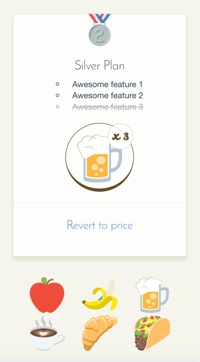Select the bullet next to Awesome feature 1
The height and width of the screenshot is (362, 200).
pyautogui.click(x=57, y=84)
